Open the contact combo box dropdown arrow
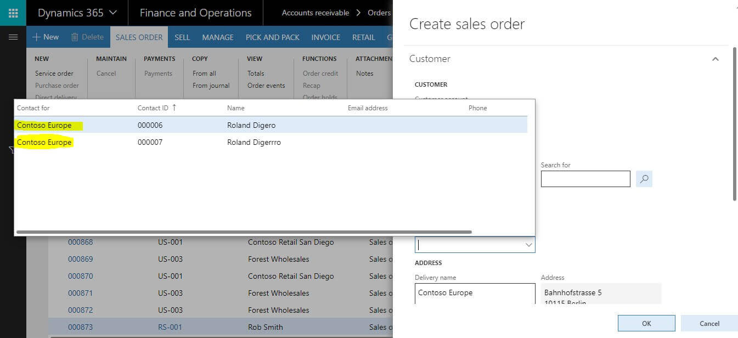The height and width of the screenshot is (338, 738). coord(529,245)
